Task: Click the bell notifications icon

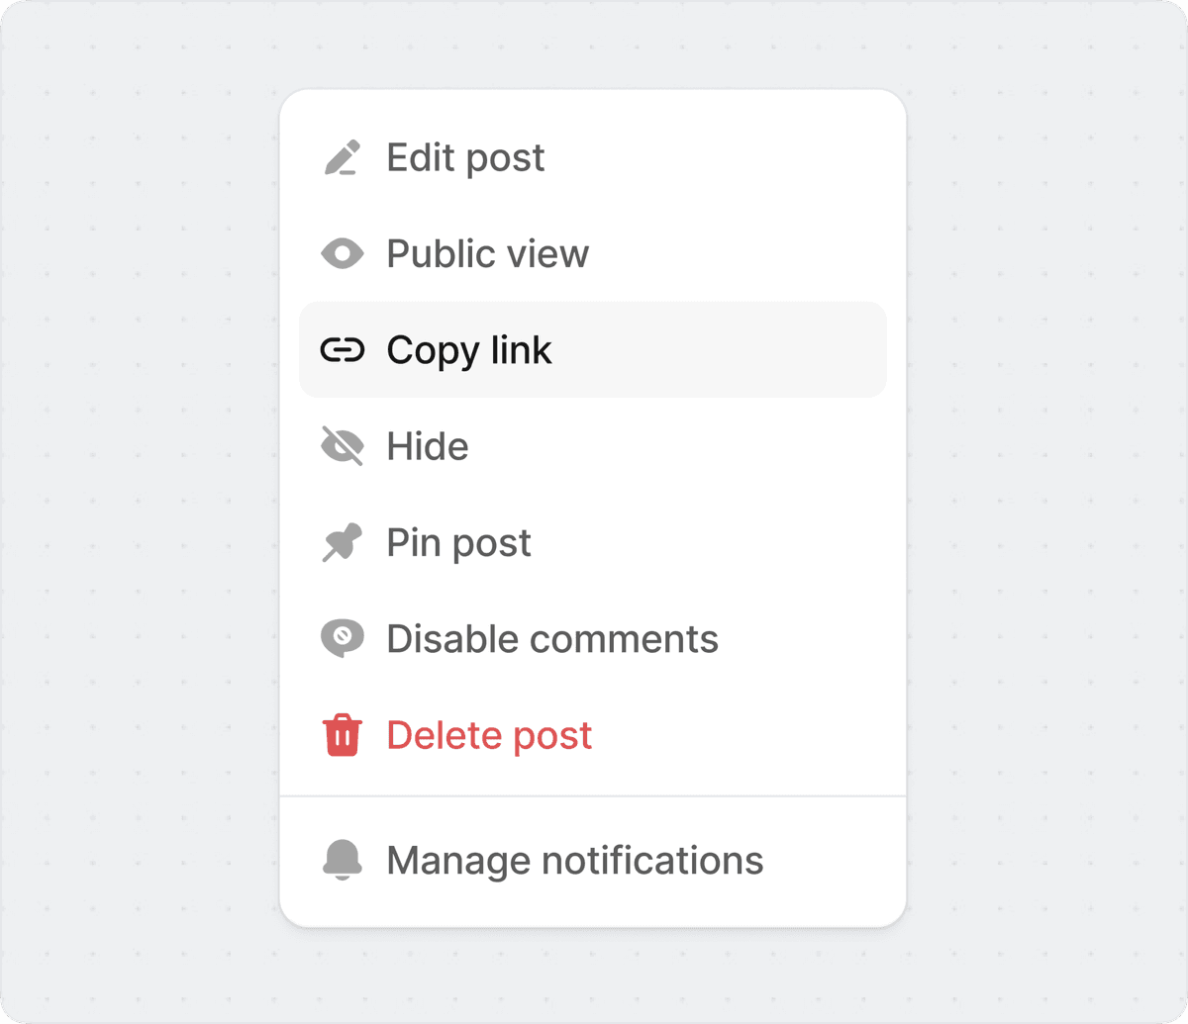Action: pyautogui.click(x=343, y=861)
